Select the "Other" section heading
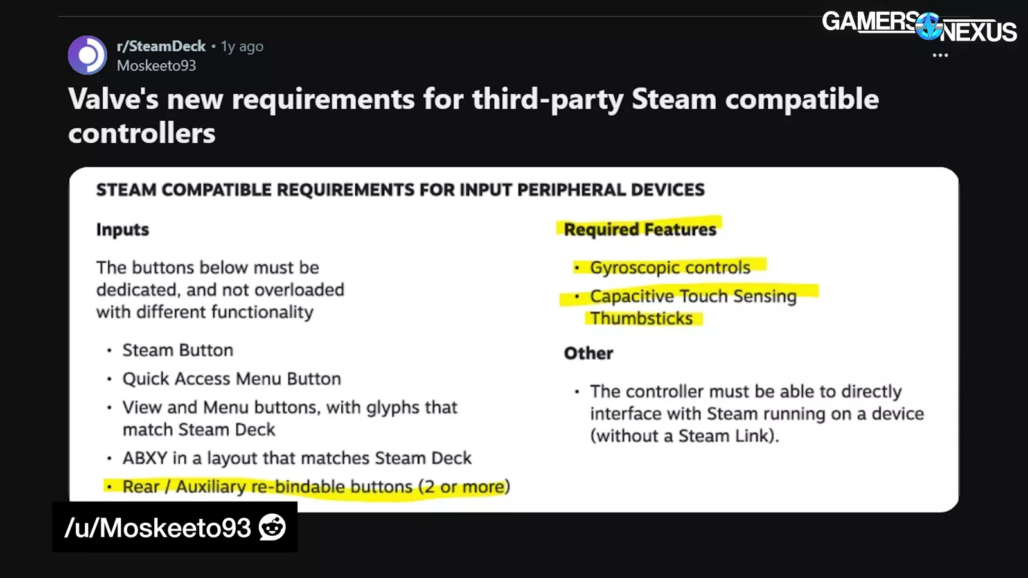Viewport: 1028px width, 578px height. [589, 353]
